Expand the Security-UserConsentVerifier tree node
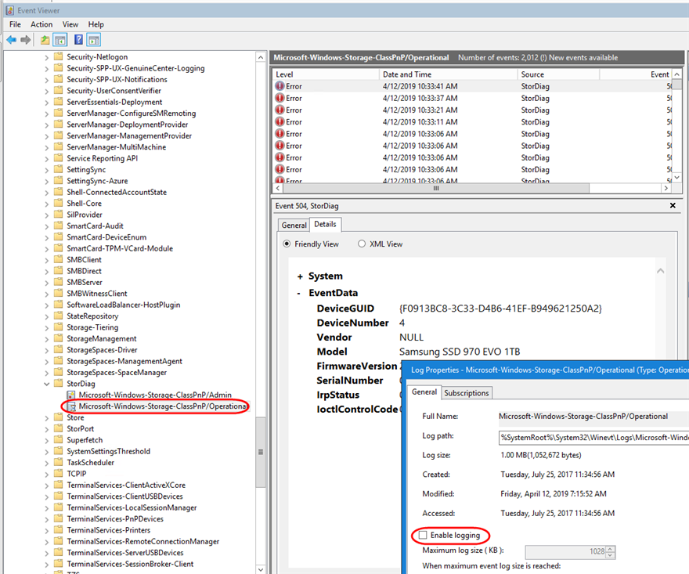 pyautogui.click(x=46, y=91)
